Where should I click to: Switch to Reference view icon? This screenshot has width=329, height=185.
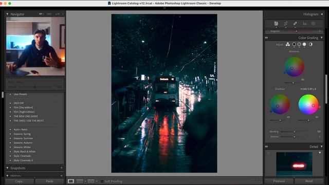click(x=80, y=181)
